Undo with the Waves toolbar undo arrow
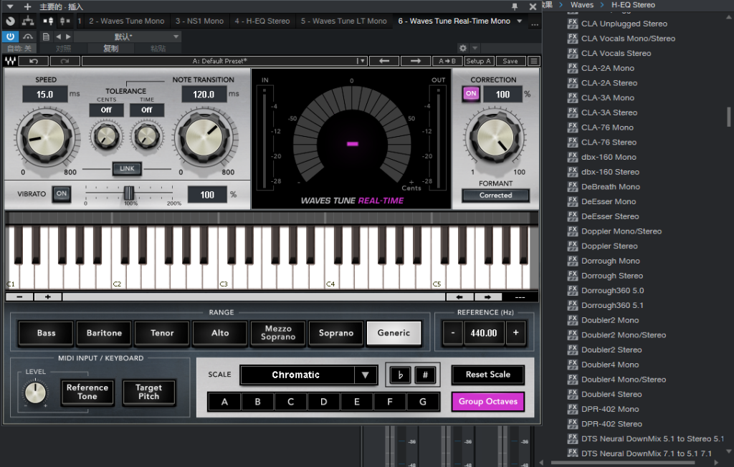 pos(33,61)
